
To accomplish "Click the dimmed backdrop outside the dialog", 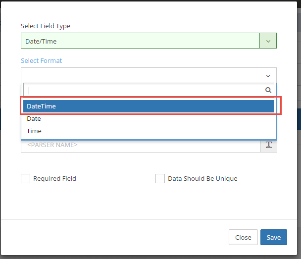I will click(x=299, y=149).
